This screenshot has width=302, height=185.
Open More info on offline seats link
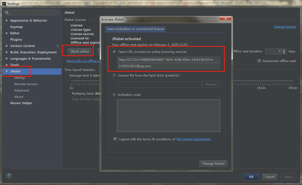click(83, 61)
